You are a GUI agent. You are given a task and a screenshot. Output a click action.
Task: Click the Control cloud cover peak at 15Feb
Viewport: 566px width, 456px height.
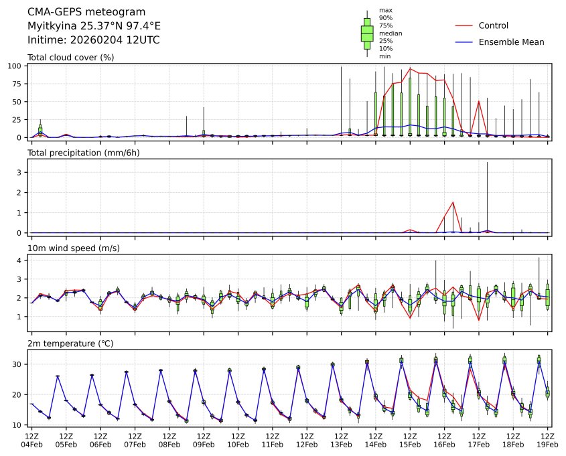[411, 68]
